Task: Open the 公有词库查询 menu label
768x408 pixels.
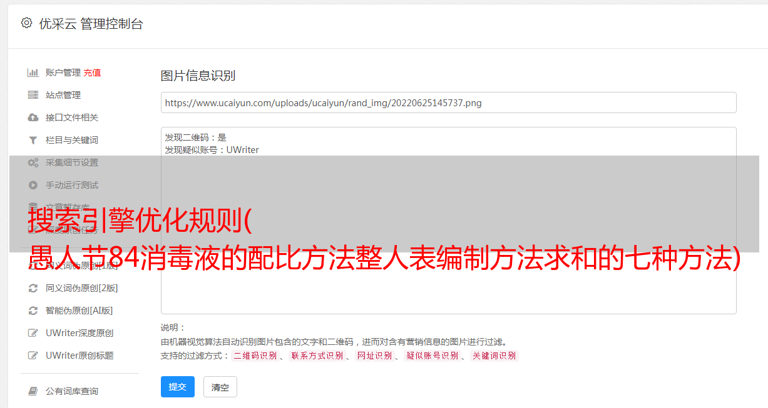Action: pos(72,391)
